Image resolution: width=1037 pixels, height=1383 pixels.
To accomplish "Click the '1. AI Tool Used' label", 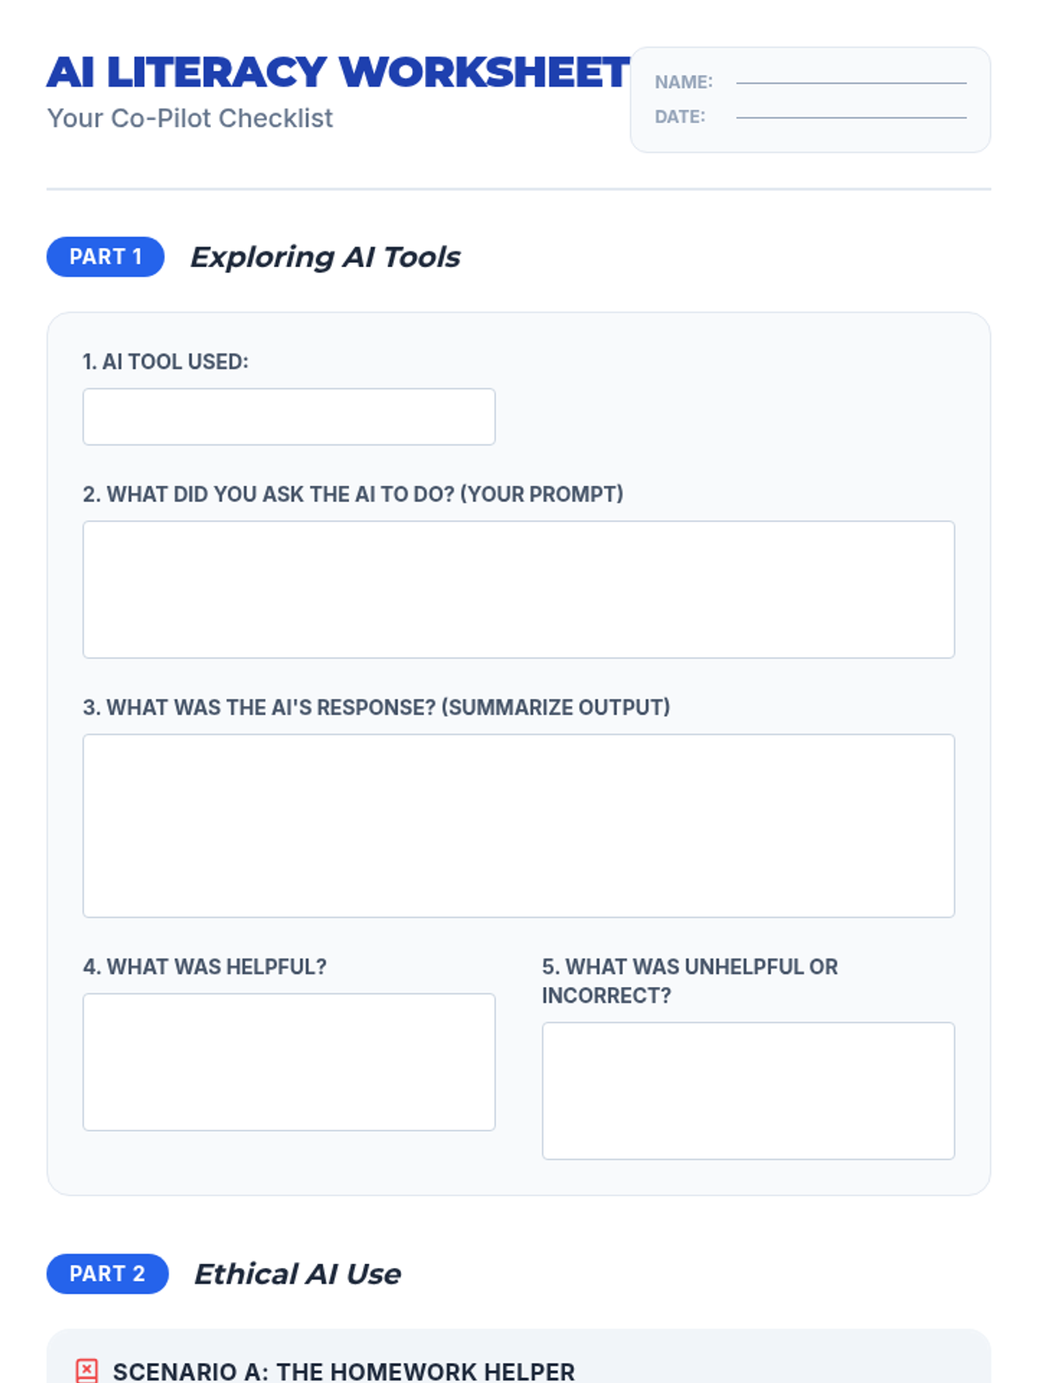I will pyautogui.click(x=165, y=361).
